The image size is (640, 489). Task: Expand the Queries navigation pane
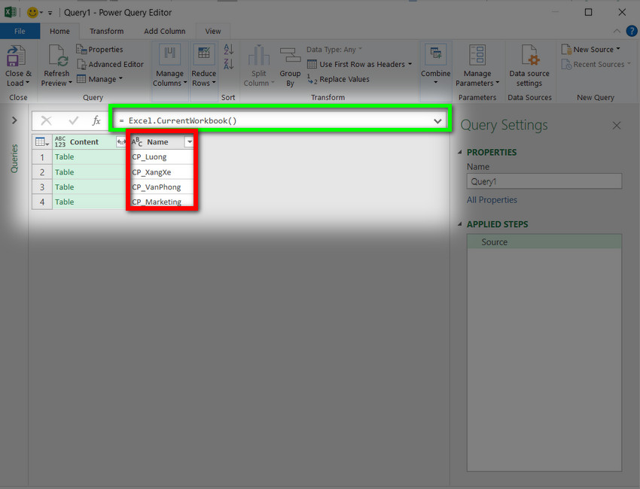click(15, 120)
